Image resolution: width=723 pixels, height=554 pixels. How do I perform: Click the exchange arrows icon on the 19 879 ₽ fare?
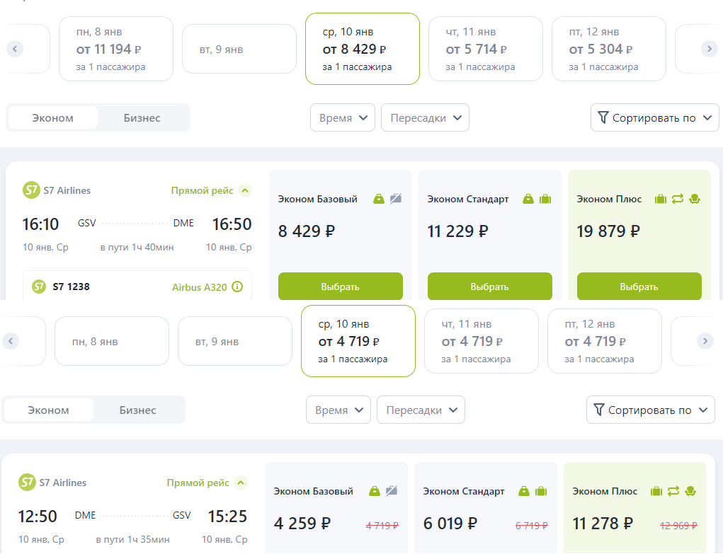coord(678,199)
